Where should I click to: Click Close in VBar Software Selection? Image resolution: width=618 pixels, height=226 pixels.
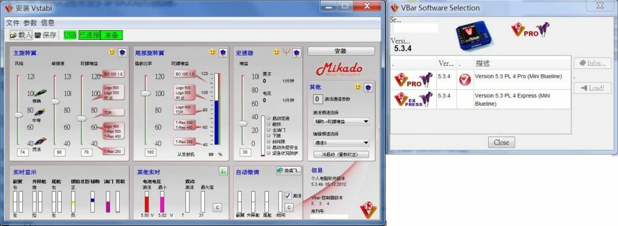click(501, 143)
